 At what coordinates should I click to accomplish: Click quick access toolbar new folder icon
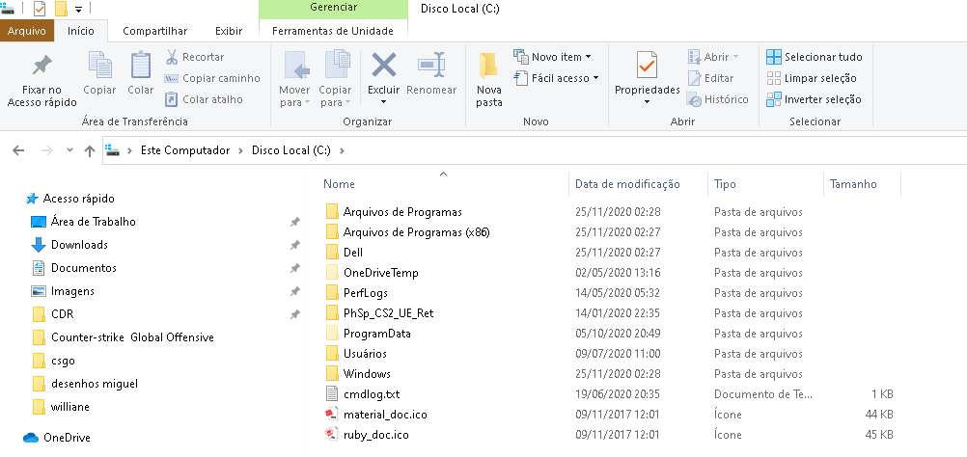[x=61, y=9]
